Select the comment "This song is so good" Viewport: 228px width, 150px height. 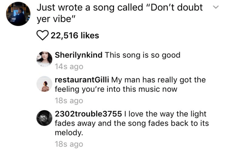tap(143, 55)
